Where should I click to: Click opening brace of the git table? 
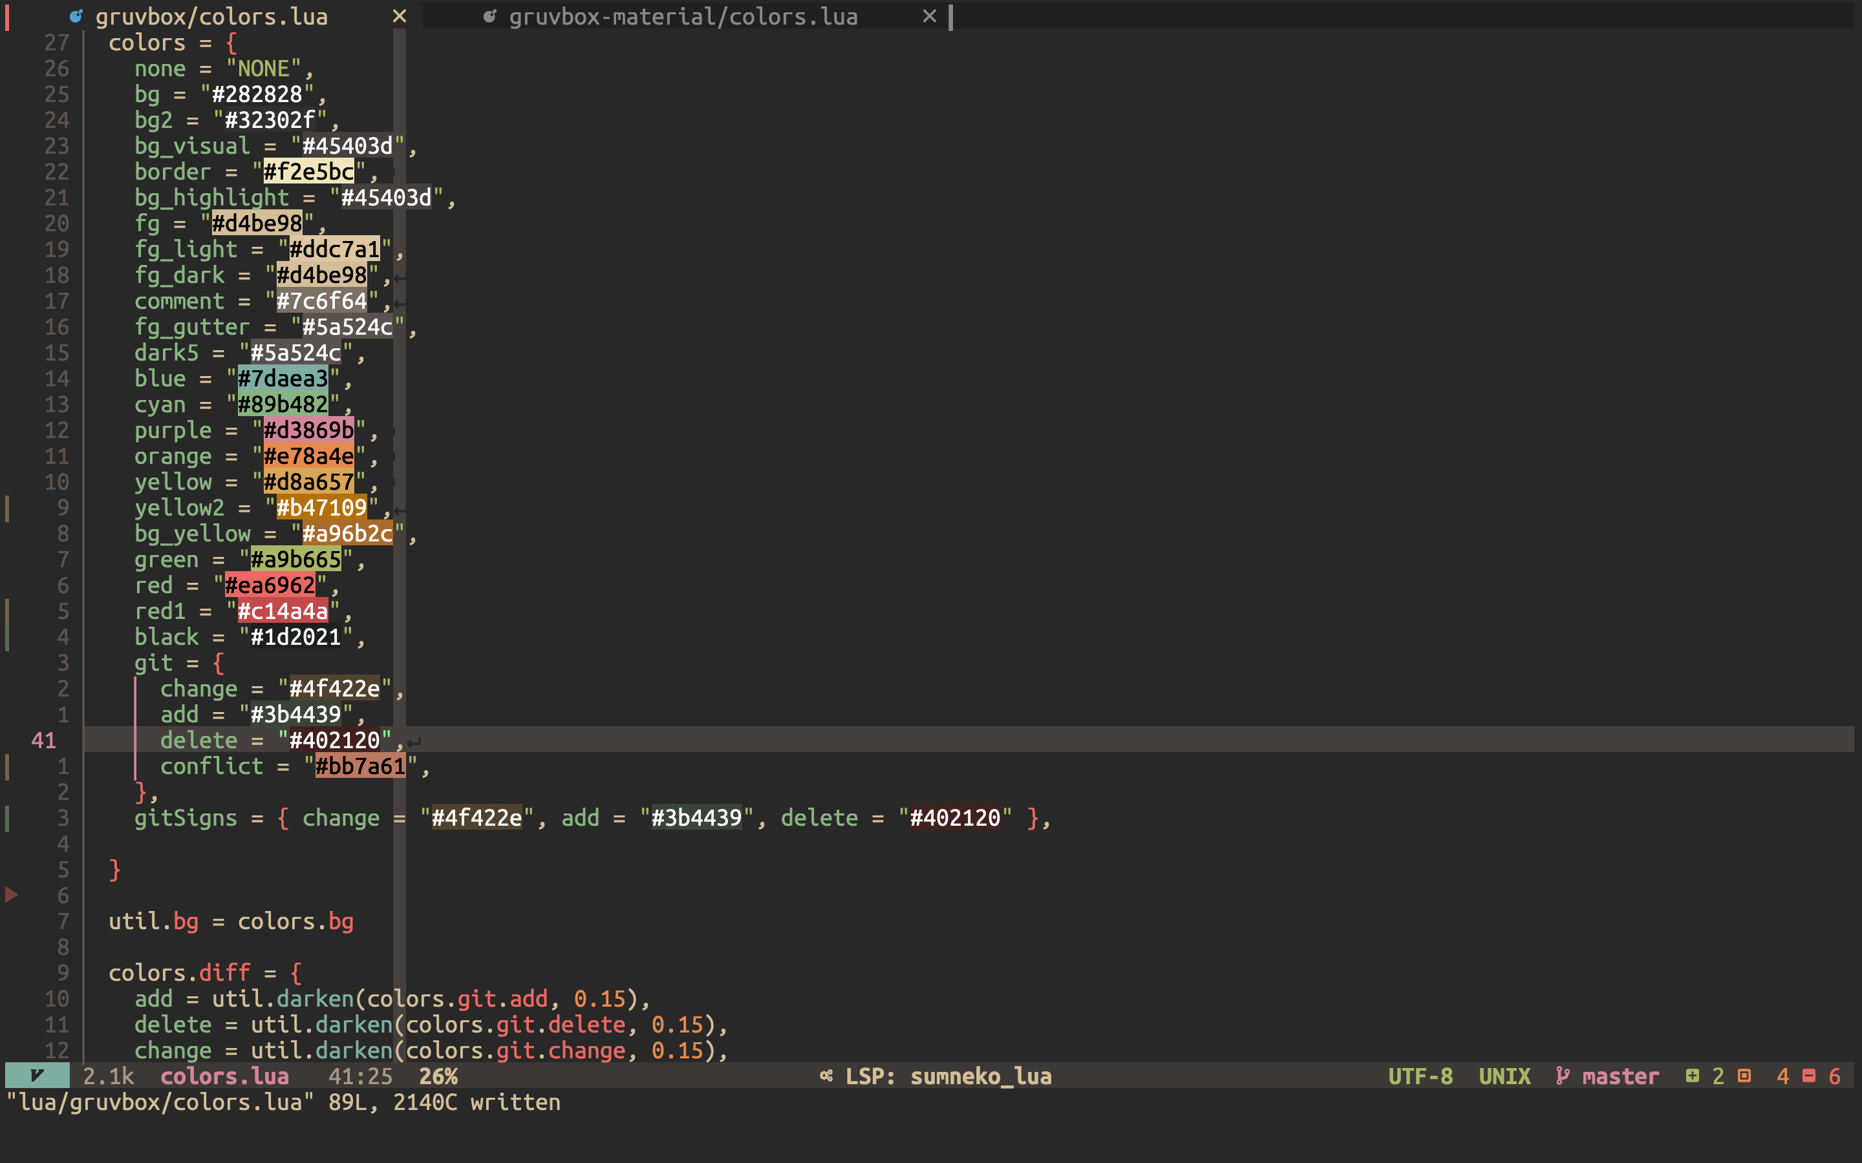219,662
